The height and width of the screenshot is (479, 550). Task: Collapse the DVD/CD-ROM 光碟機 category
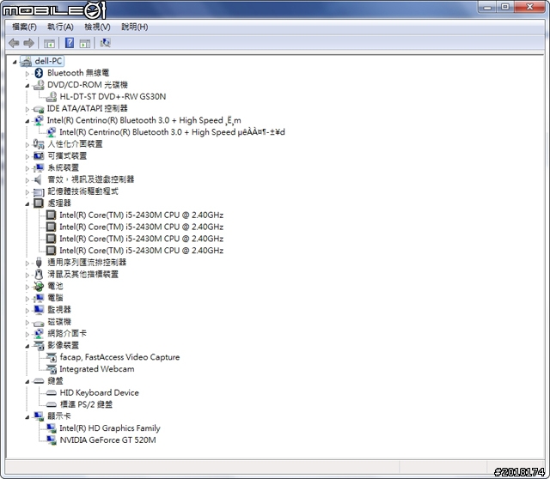tap(27, 86)
